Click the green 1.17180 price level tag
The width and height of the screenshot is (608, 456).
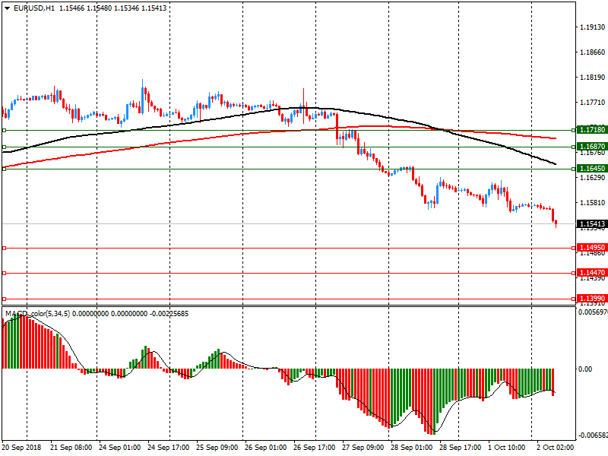point(591,130)
